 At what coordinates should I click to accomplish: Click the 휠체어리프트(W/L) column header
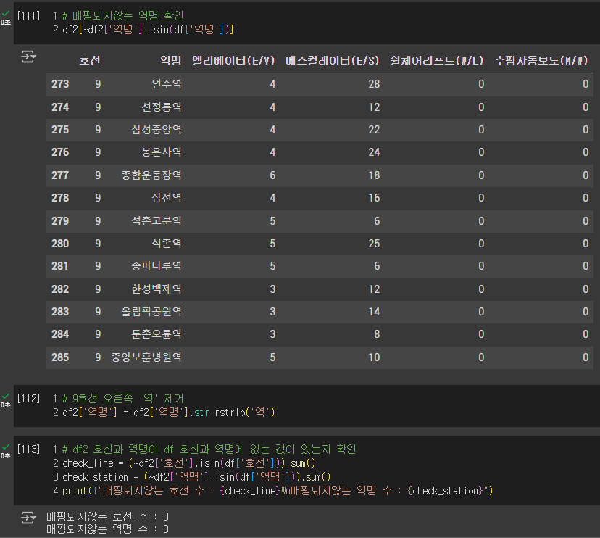pos(437,60)
